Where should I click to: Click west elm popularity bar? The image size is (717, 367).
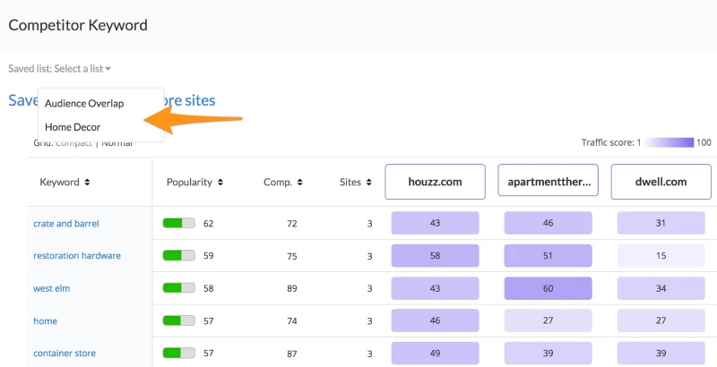[x=178, y=288]
